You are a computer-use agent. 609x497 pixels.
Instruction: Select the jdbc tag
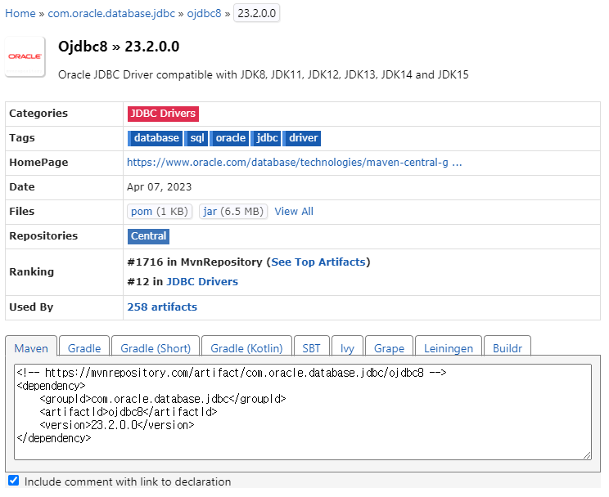point(266,138)
